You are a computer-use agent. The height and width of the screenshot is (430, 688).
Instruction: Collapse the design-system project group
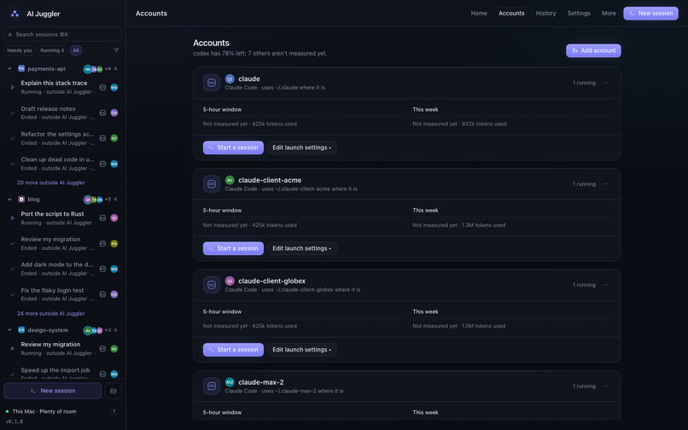[9, 330]
